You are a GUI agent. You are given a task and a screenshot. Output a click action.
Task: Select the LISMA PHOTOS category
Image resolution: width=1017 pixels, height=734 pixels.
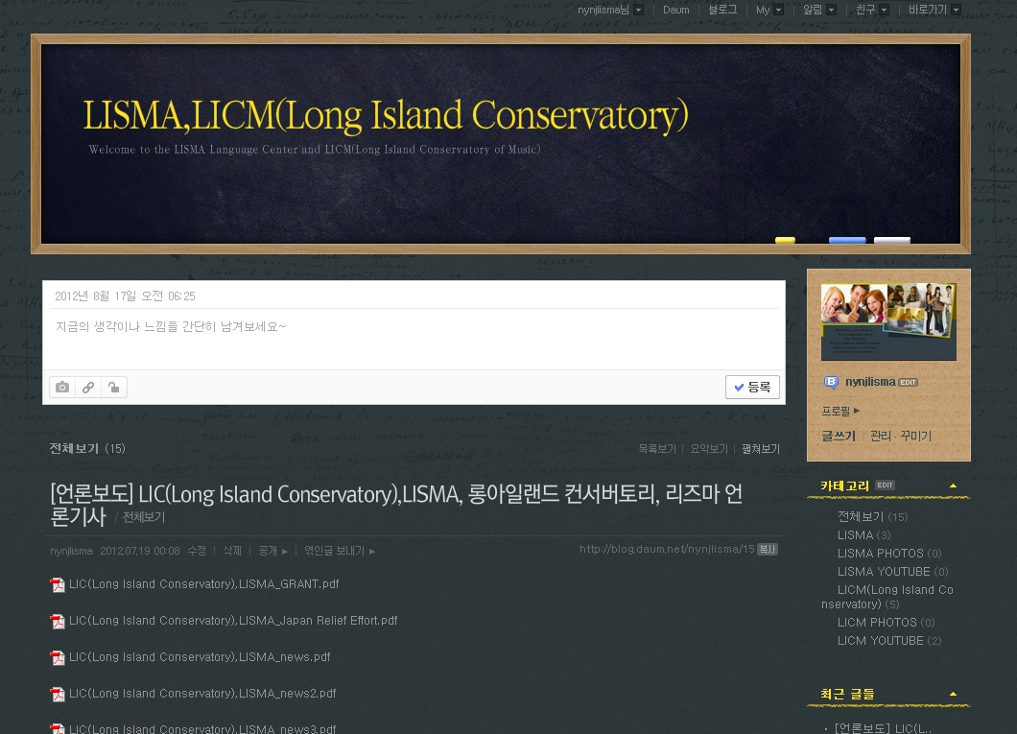tap(889, 553)
